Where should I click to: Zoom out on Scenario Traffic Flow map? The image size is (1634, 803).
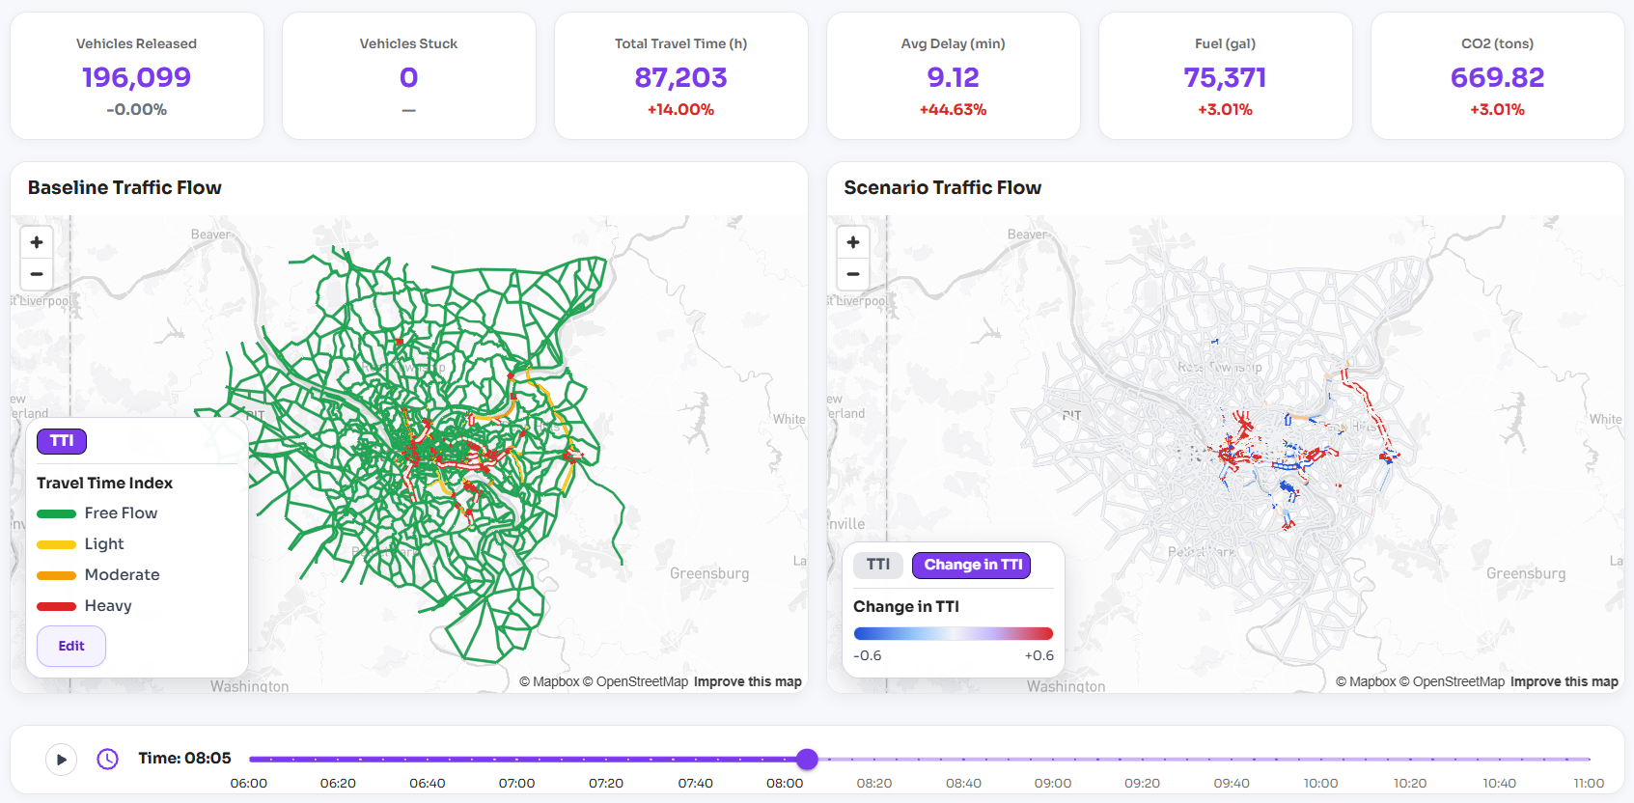(x=853, y=274)
